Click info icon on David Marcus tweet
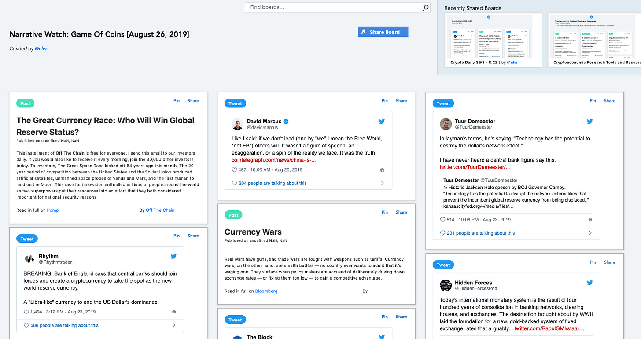 382,170
